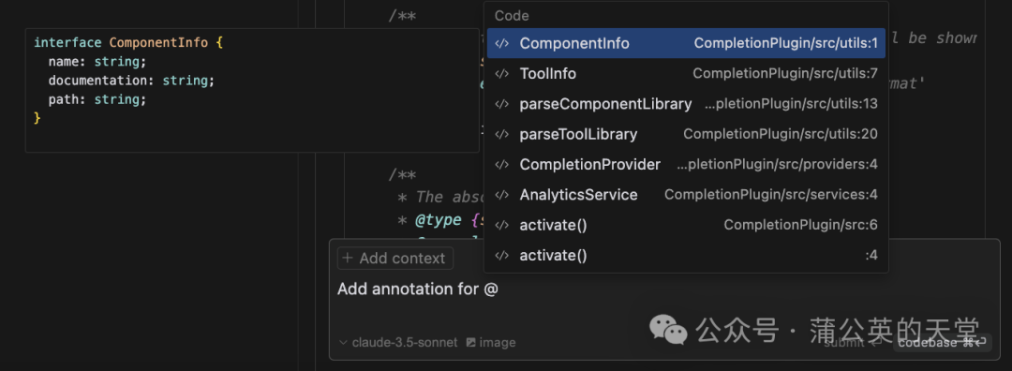The width and height of the screenshot is (1012, 371).
Task: Expand the model selector chevron
Action: 343,343
